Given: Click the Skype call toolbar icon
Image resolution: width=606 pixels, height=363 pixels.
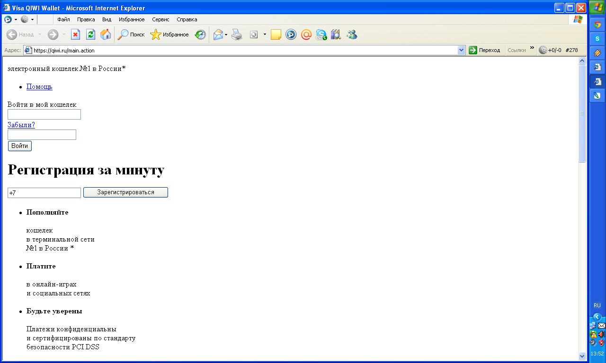Looking at the screenshot, I should point(321,35).
